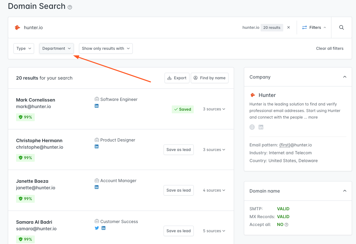356x244 pixels.
Task: Click the name Janette Baeza
Action: pos(32,181)
